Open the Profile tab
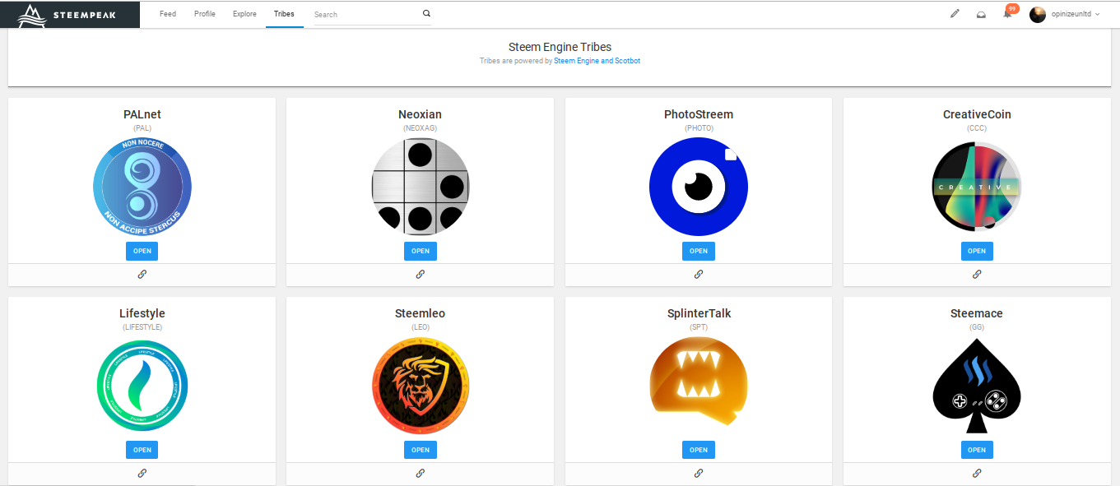This screenshot has height=486, width=1120. (x=204, y=14)
